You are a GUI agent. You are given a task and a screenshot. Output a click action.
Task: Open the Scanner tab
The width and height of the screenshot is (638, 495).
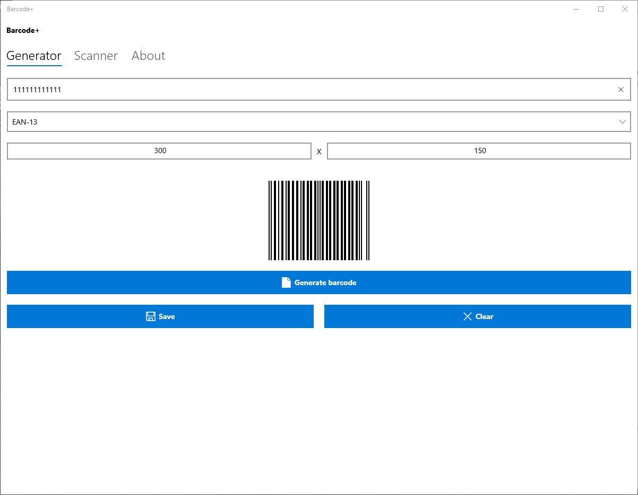pyautogui.click(x=96, y=56)
